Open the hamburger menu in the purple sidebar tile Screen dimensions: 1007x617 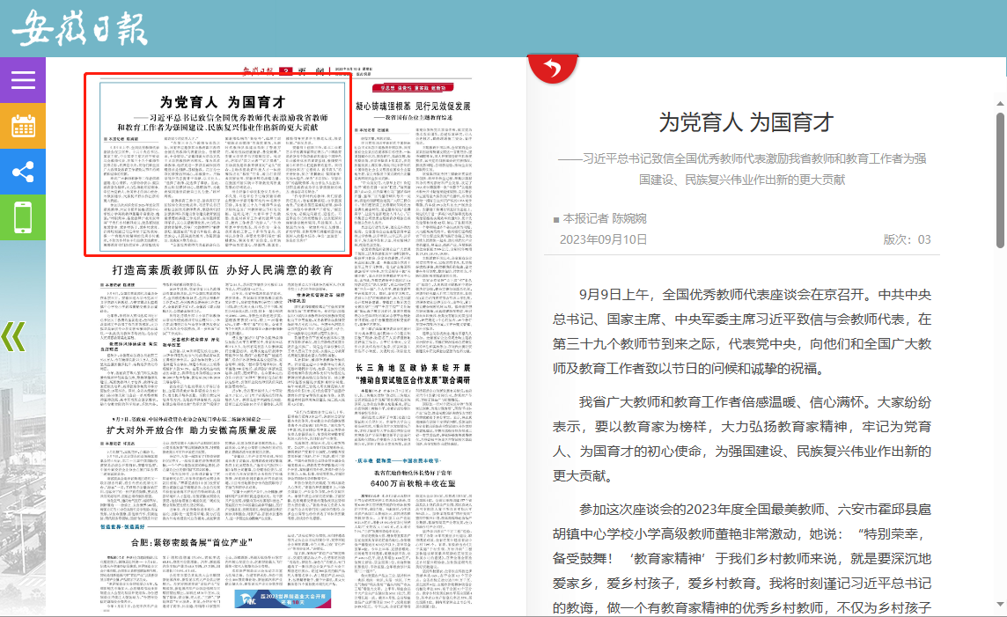pyautogui.click(x=23, y=80)
